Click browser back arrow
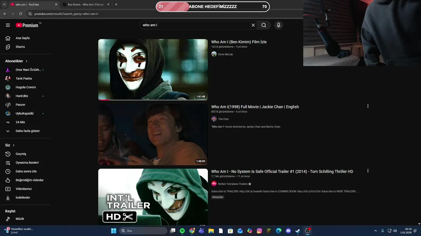Screen dimensions: 421x236 tap(5, 14)
